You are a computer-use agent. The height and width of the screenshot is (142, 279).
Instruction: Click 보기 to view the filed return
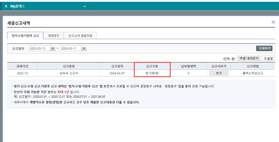click(219, 73)
